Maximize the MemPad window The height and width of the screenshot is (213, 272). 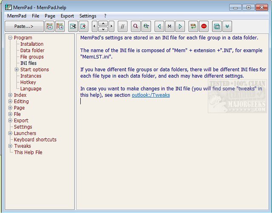[x=249, y=8]
